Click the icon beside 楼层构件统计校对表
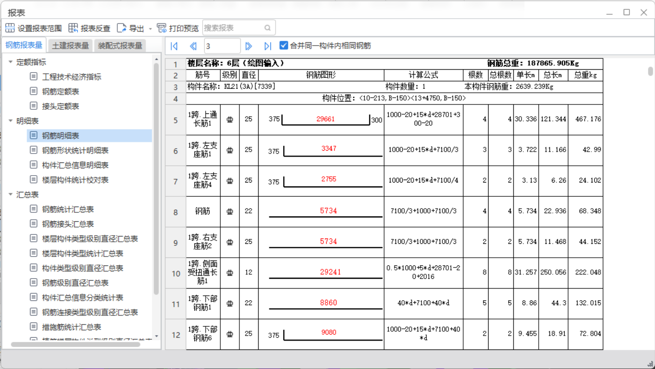Viewport: 655px width, 369px height. (33, 180)
